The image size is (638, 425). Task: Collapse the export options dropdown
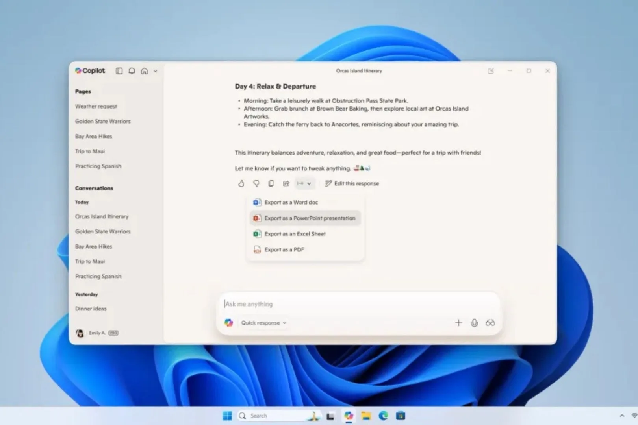[304, 183]
